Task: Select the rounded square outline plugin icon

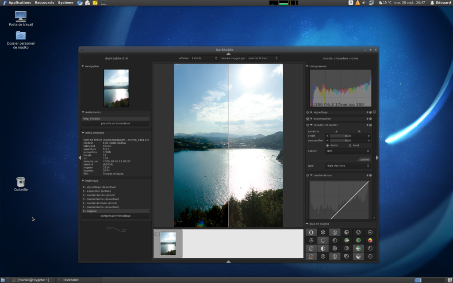Action: (x=323, y=240)
